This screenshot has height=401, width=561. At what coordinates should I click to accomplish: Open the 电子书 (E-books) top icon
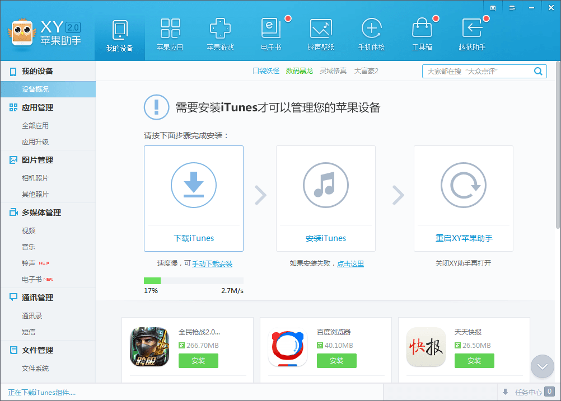271,34
